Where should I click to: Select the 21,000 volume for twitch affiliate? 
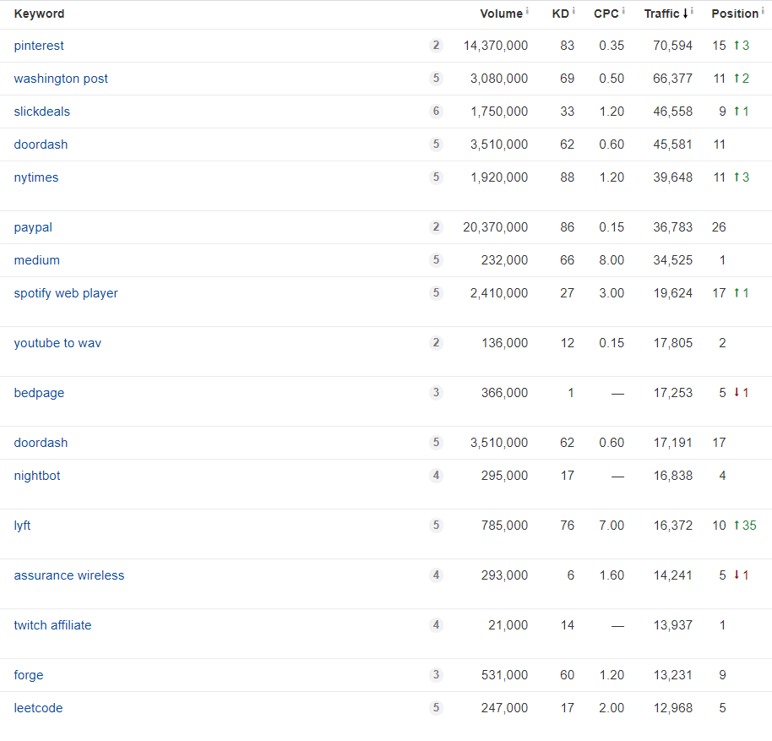[x=508, y=625]
